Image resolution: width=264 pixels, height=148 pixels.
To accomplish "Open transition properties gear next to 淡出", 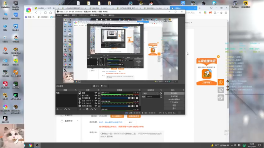I will click(x=161, y=93).
